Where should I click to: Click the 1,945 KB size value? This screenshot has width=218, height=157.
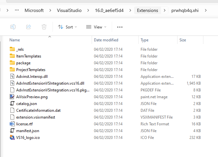194,83
